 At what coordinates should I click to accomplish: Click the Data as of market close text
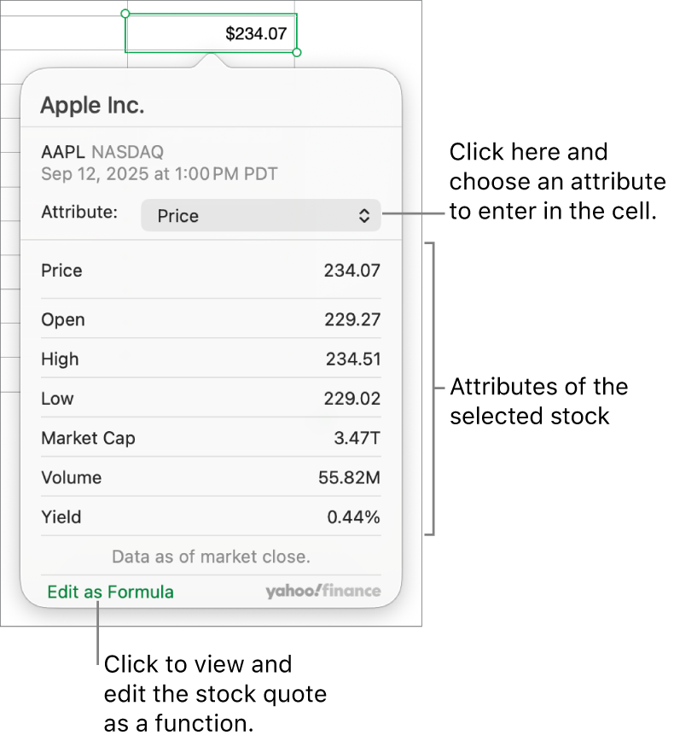210,556
